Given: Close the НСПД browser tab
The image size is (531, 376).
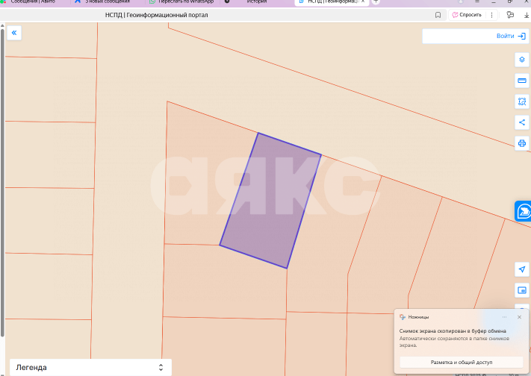Looking at the screenshot, I should tap(363, 1).
